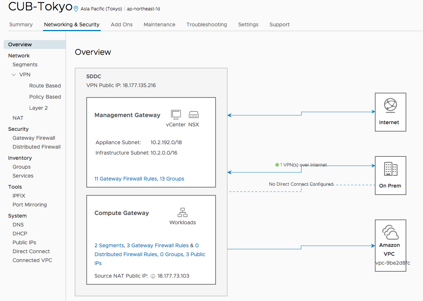Click the 1 VPN(s) over Internet status
The image size is (423, 301).
303,165
